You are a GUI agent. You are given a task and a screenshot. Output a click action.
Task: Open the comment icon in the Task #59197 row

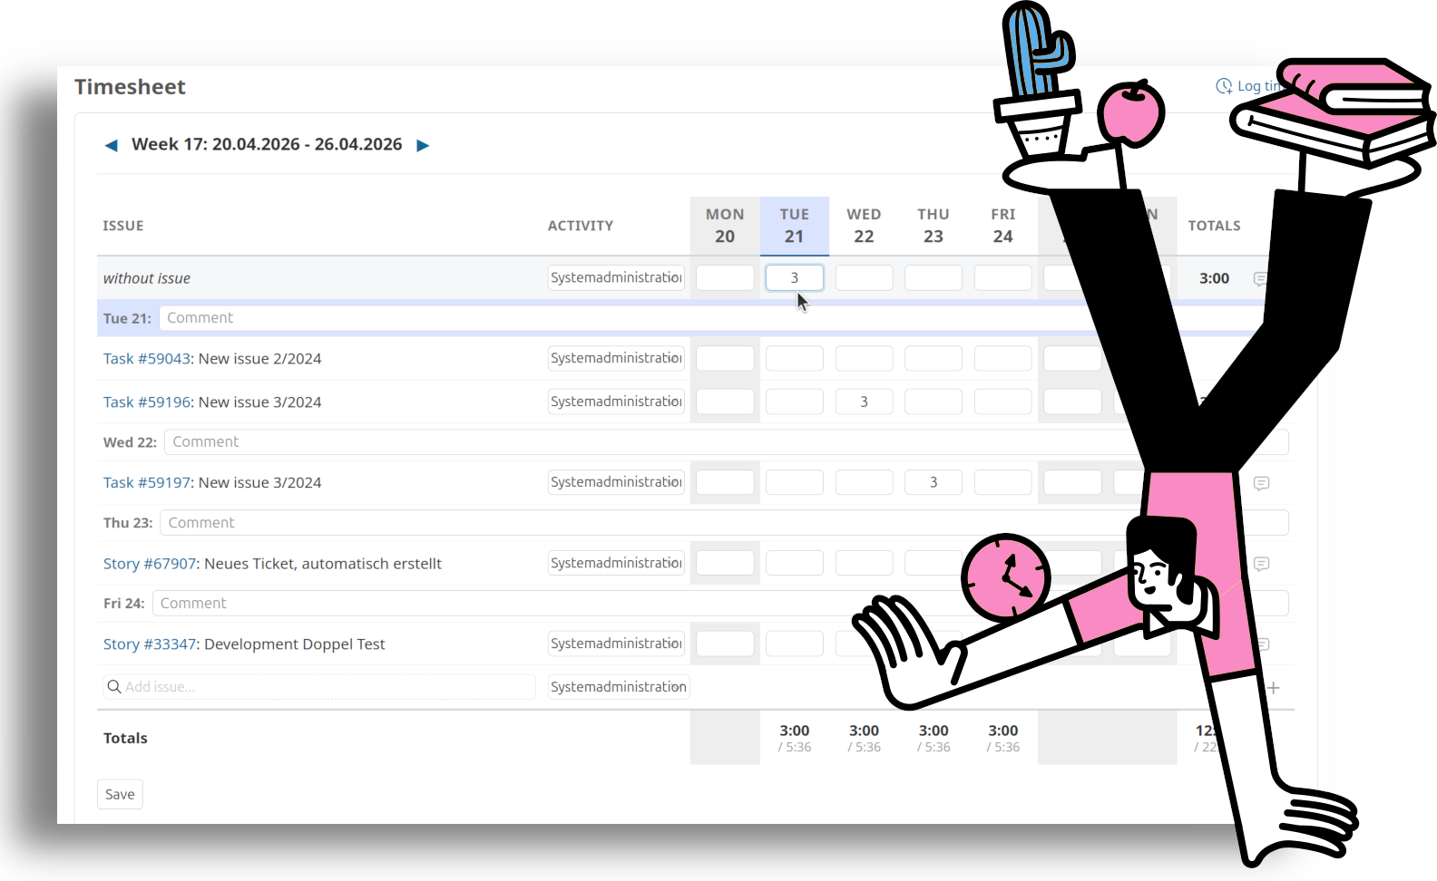point(1261,483)
